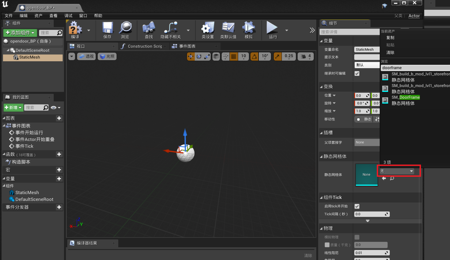This screenshot has height=260, width=450.
Task: Select Static mobility option
Action: click(364, 119)
